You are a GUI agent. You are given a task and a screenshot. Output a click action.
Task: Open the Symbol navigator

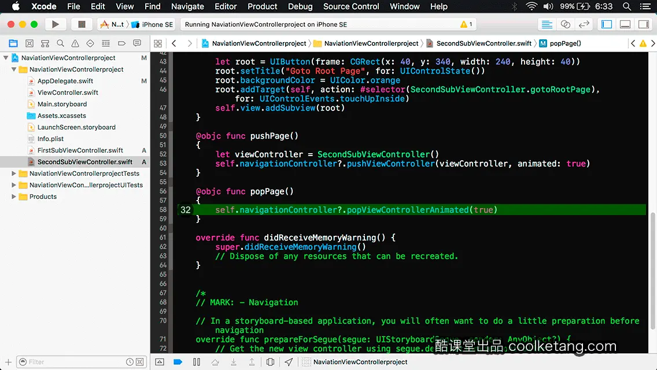click(x=45, y=43)
